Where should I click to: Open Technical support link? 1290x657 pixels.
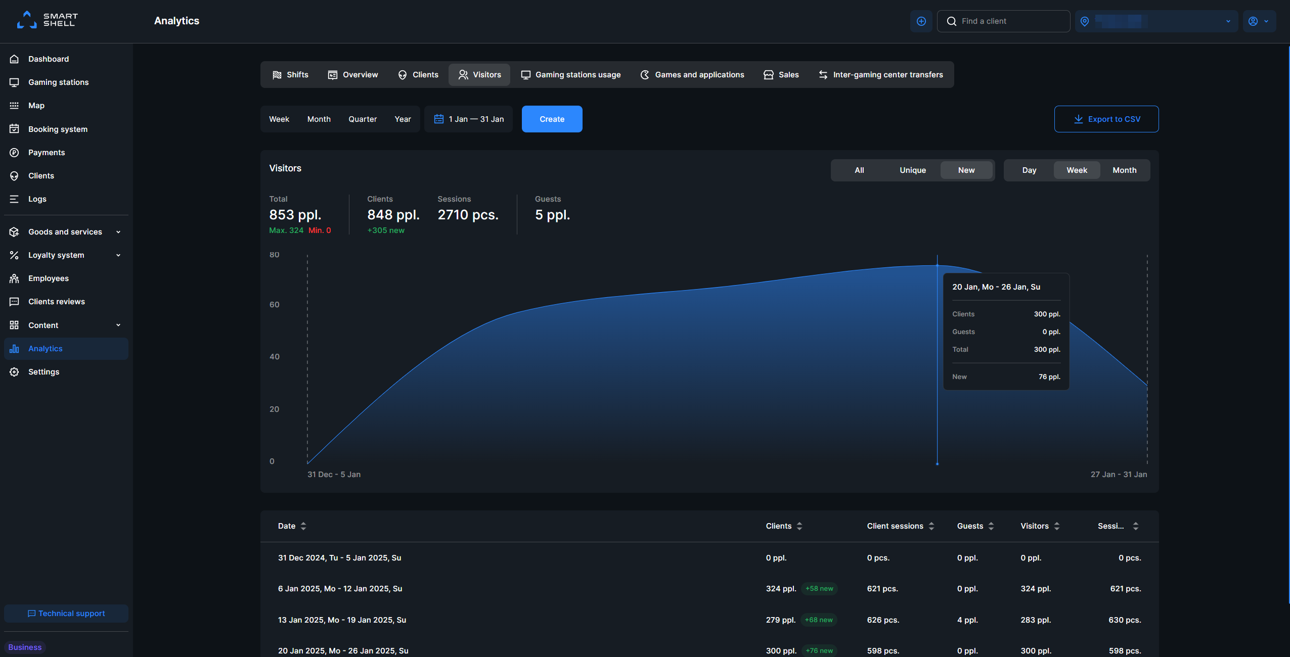(66, 614)
